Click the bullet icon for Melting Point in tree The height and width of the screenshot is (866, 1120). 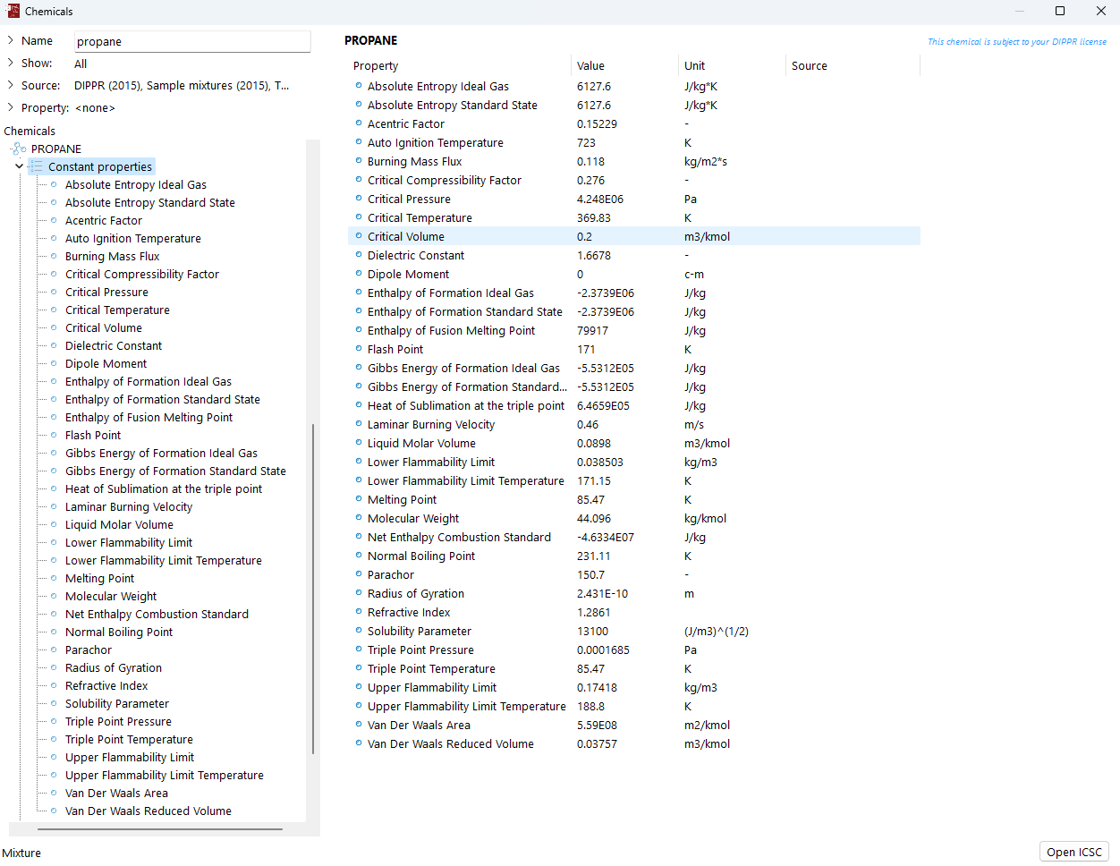tap(54, 578)
